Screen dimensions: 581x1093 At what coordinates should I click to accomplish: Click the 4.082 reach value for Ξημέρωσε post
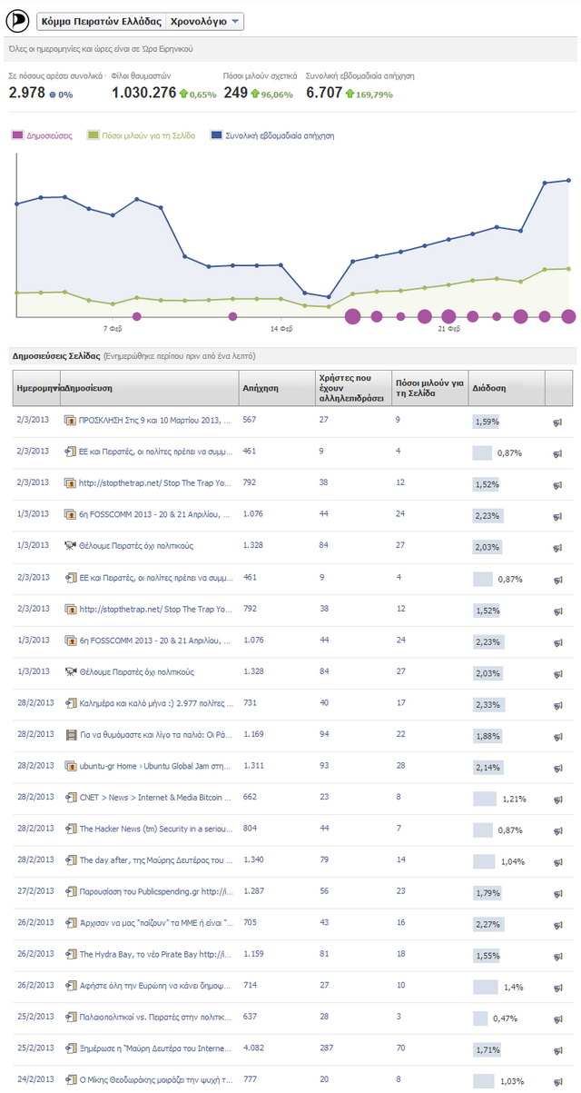pyautogui.click(x=255, y=1049)
